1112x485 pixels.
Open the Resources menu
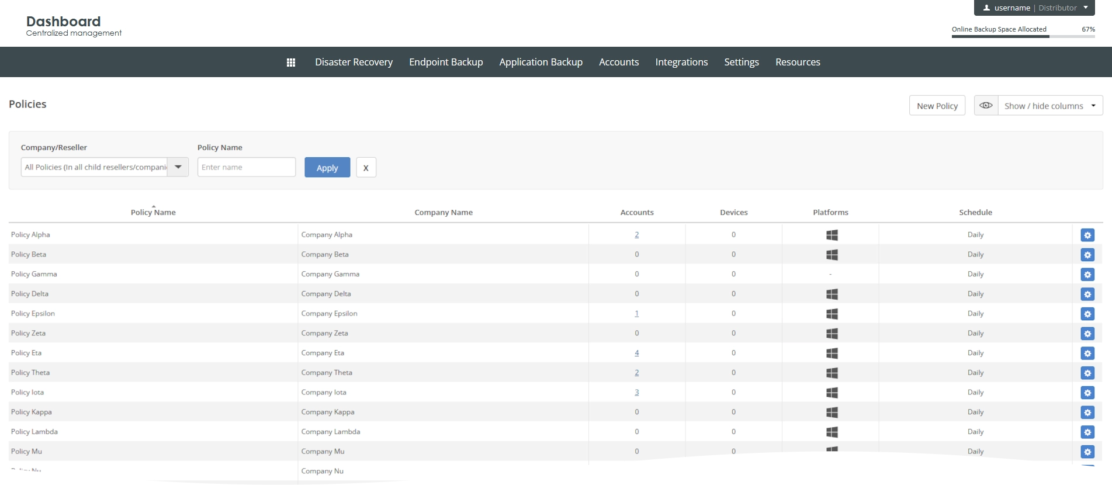798,62
